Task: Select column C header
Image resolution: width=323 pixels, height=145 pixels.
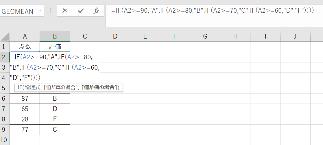Action: [85, 36]
